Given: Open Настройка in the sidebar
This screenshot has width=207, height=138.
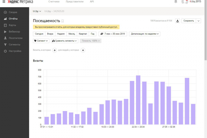Looking at the screenshot, I should tap(15, 51).
